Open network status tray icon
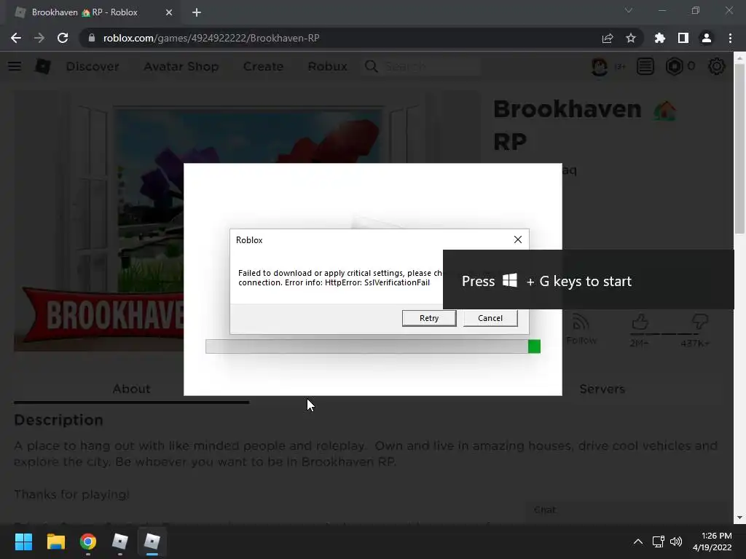746x559 pixels. [x=659, y=542]
